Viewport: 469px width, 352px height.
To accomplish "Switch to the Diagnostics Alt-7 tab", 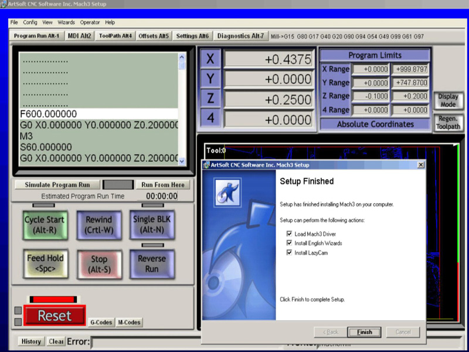I will click(x=240, y=36).
